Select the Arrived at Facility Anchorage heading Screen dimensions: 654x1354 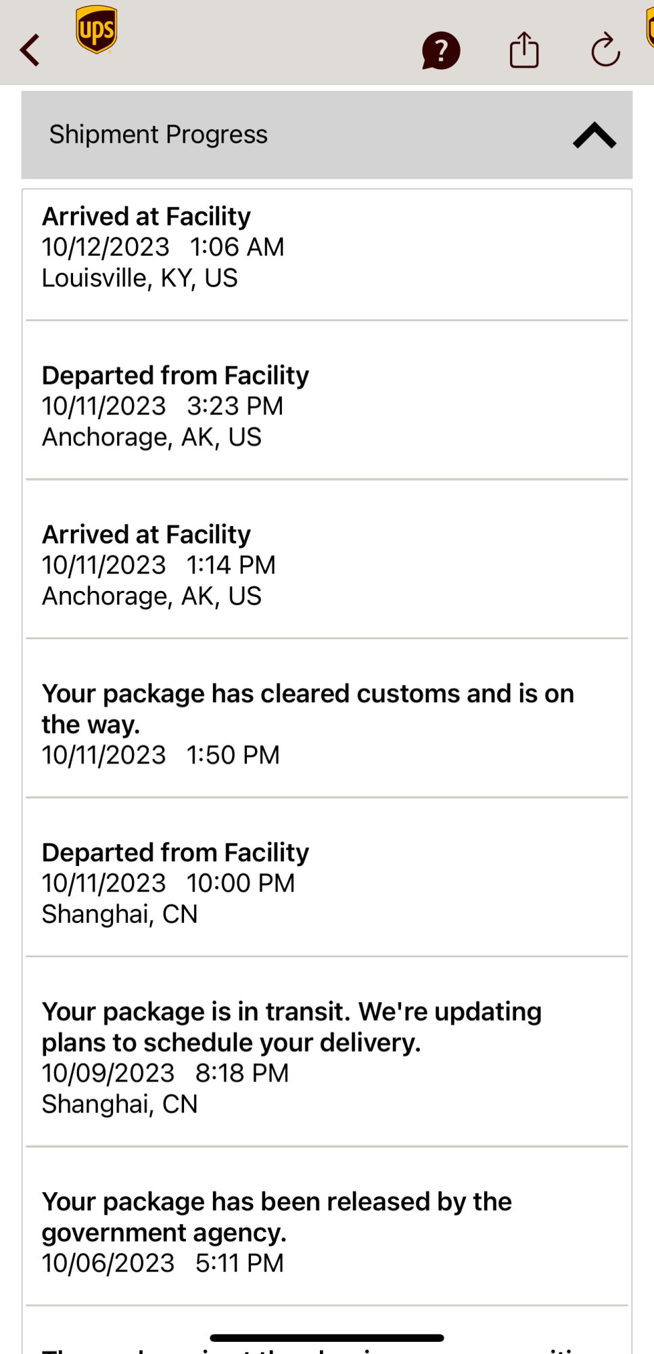click(x=146, y=535)
